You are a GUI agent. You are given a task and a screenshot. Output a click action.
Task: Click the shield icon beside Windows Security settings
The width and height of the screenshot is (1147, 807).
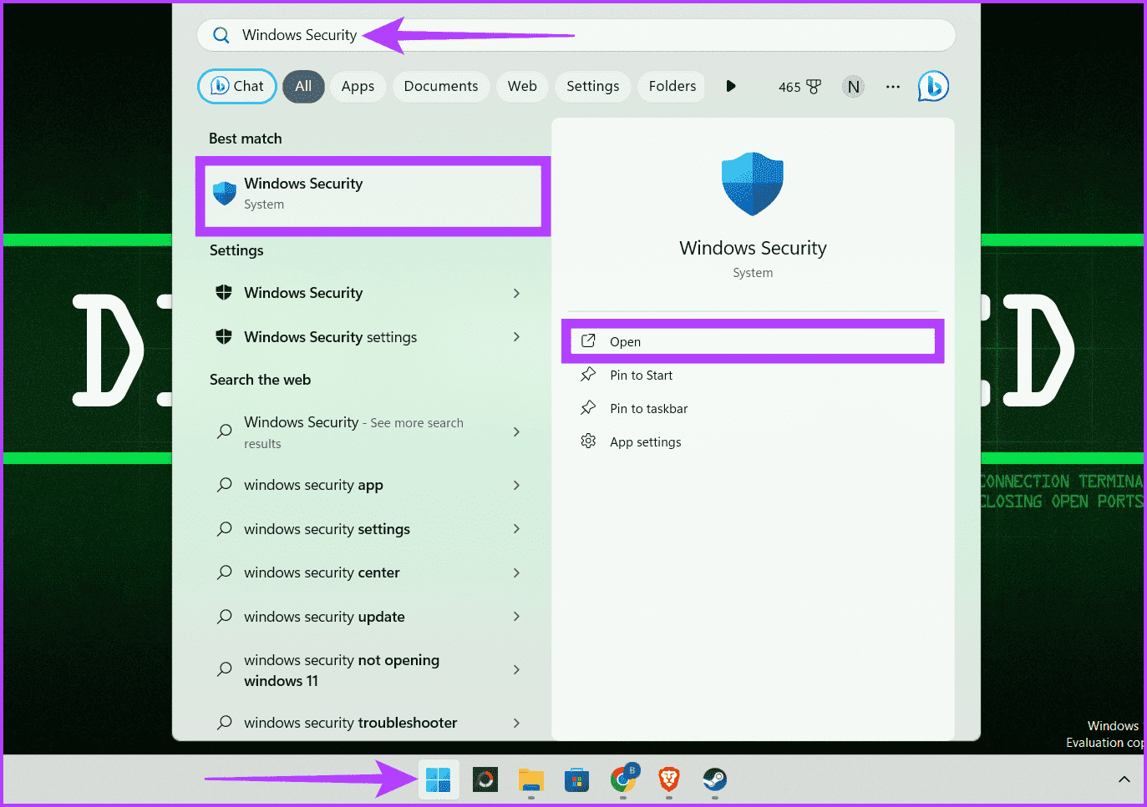pyautogui.click(x=224, y=336)
